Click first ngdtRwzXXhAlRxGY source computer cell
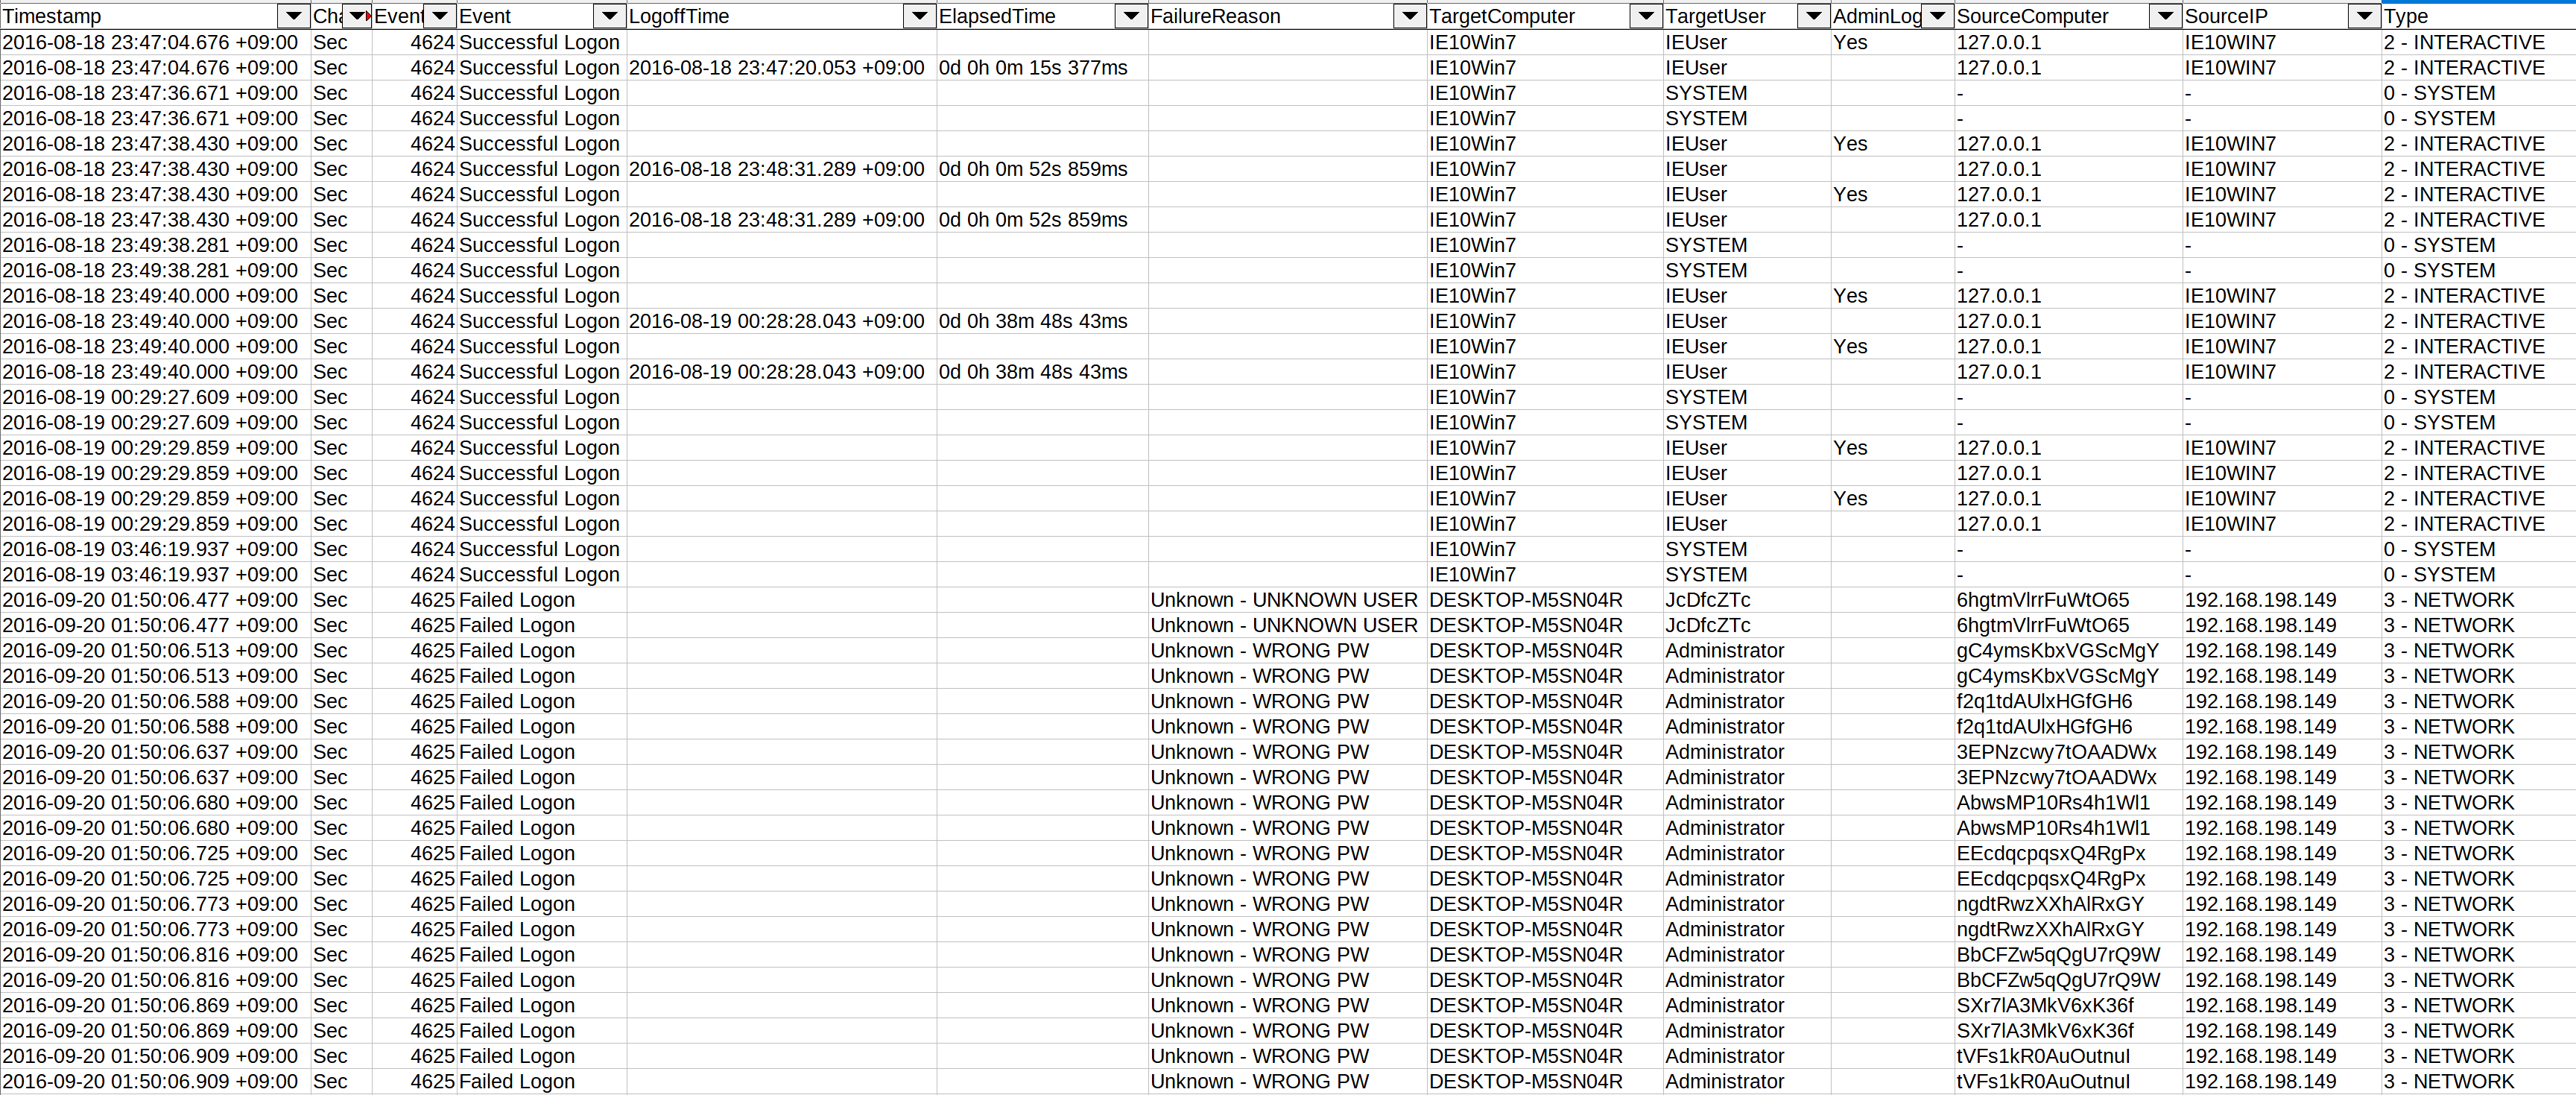2576x1095 pixels. point(2068,904)
